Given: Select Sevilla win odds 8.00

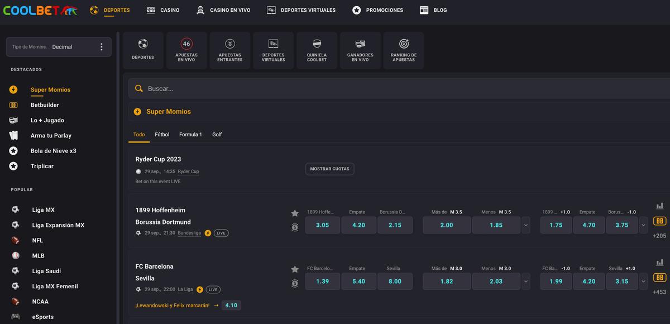Looking at the screenshot, I should [x=395, y=282].
